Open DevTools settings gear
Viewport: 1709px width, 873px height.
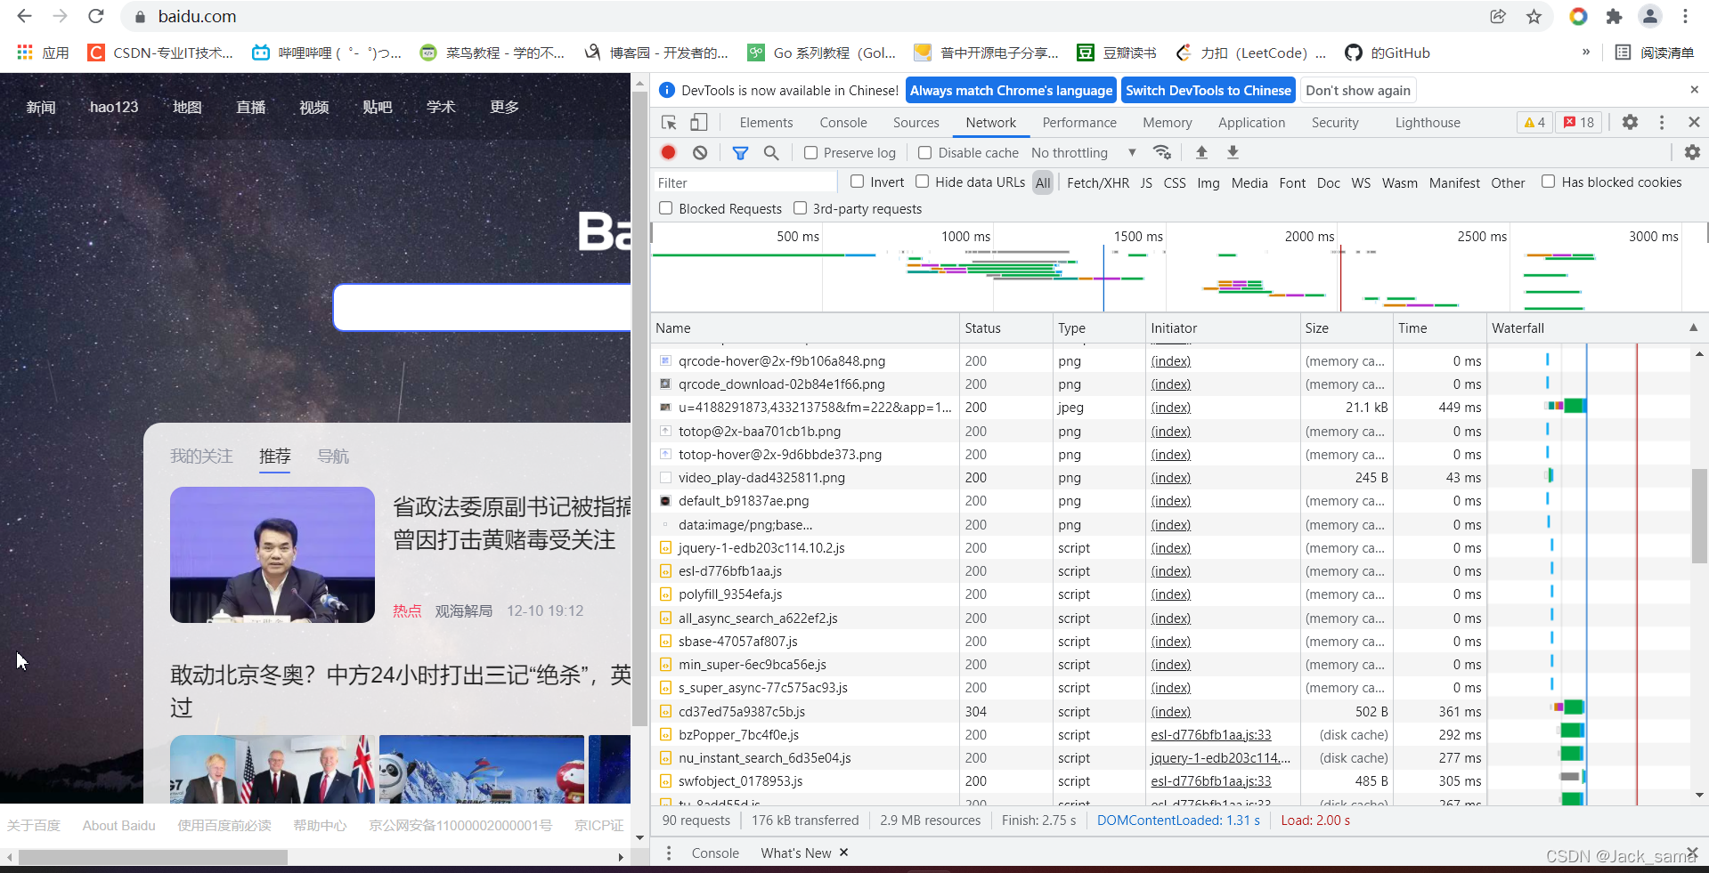click(x=1630, y=122)
